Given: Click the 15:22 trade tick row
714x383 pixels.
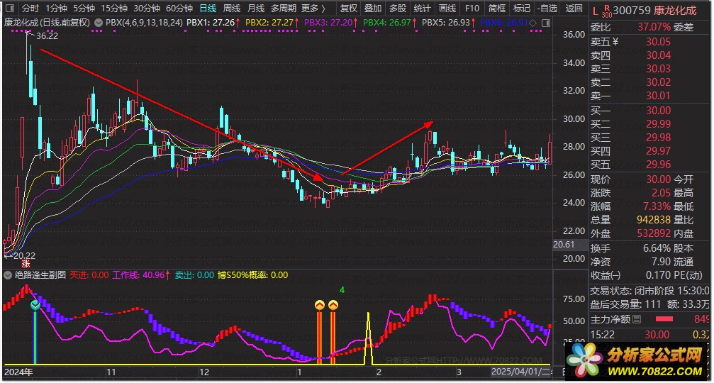Looking at the screenshot, I should click(649, 335).
